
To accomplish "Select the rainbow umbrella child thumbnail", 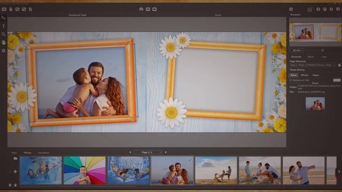I will 84,171.
